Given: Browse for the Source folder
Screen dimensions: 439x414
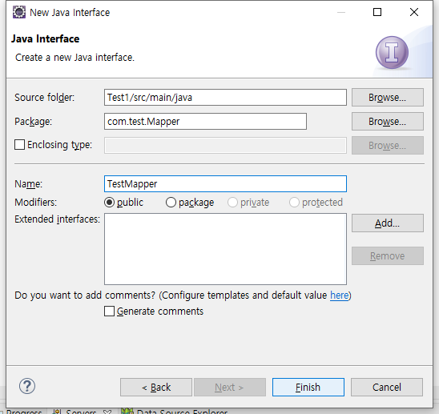Looking at the screenshot, I should tap(388, 98).
